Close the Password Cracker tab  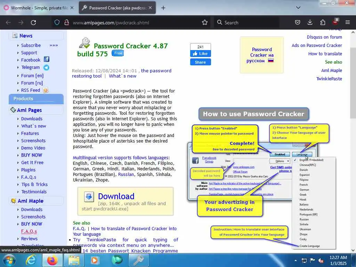150,8
